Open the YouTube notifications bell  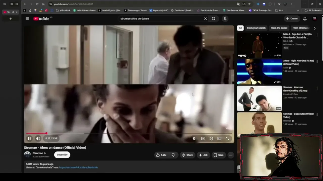click(x=305, y=19)
